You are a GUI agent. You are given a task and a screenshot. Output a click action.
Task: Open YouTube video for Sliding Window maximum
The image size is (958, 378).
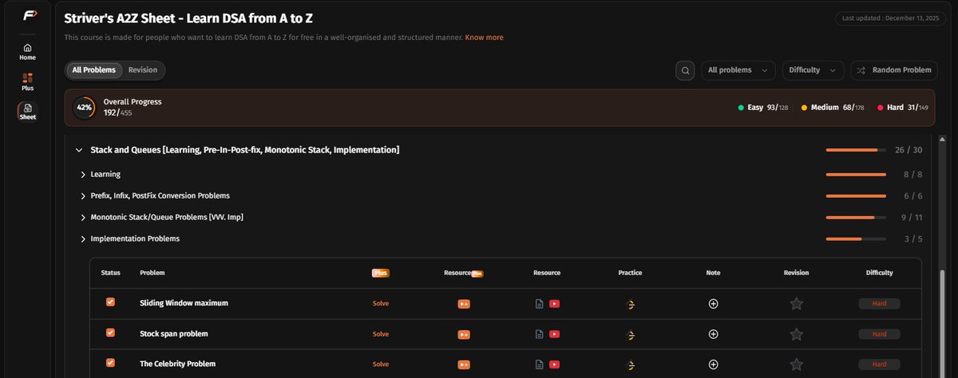pyautogui.click(x=554, y=304)
